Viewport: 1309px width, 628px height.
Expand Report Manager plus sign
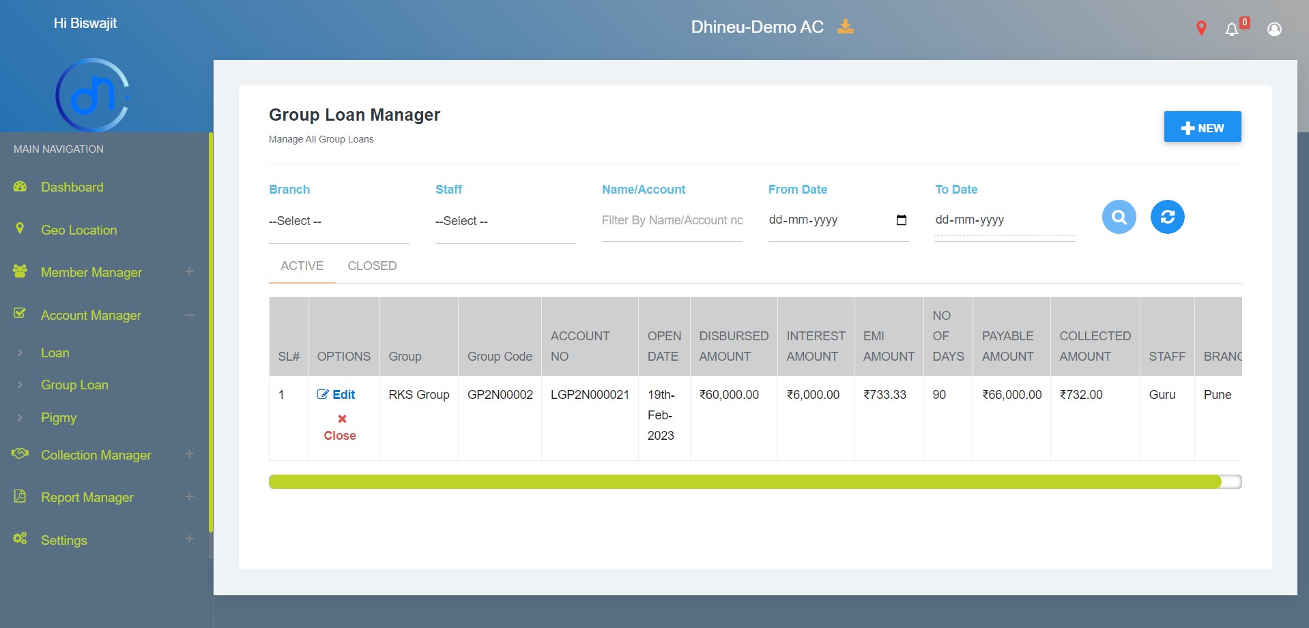(x=189, y=496)
